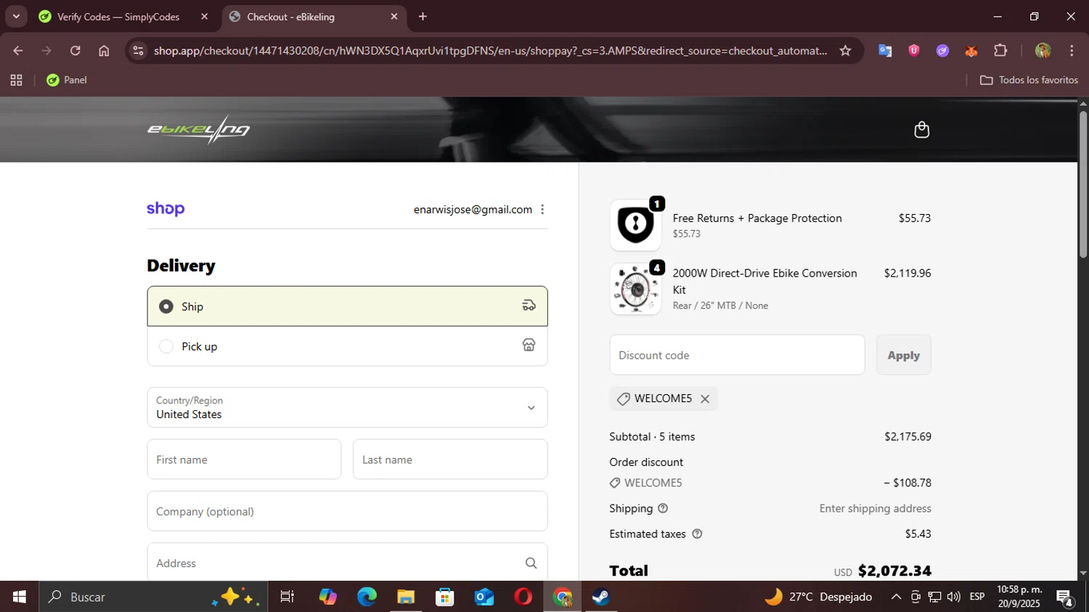Remove the WELCOME5 discount code tag

point(705,399)
